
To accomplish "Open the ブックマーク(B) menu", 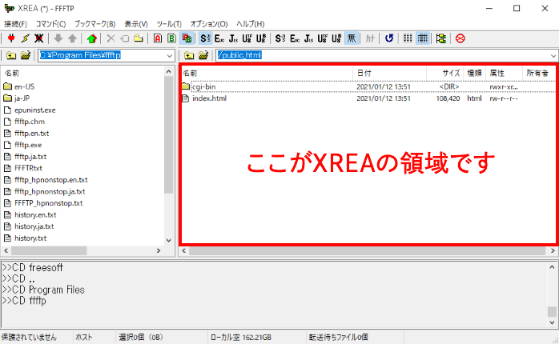I will click(95, 24).
